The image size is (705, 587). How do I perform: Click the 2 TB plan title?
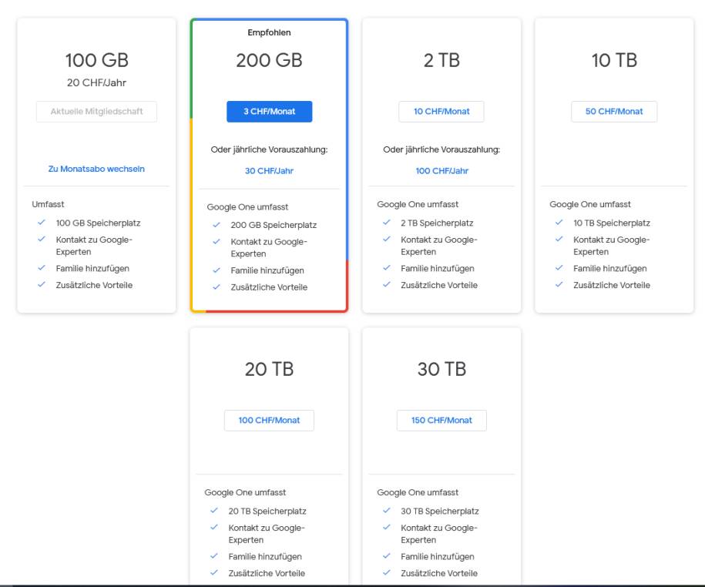pos(441,60)
